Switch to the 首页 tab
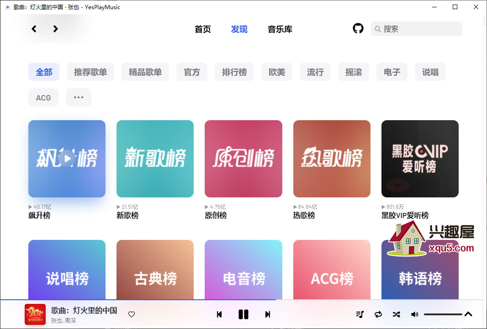 pyautogui.click(x=202, y=29)
